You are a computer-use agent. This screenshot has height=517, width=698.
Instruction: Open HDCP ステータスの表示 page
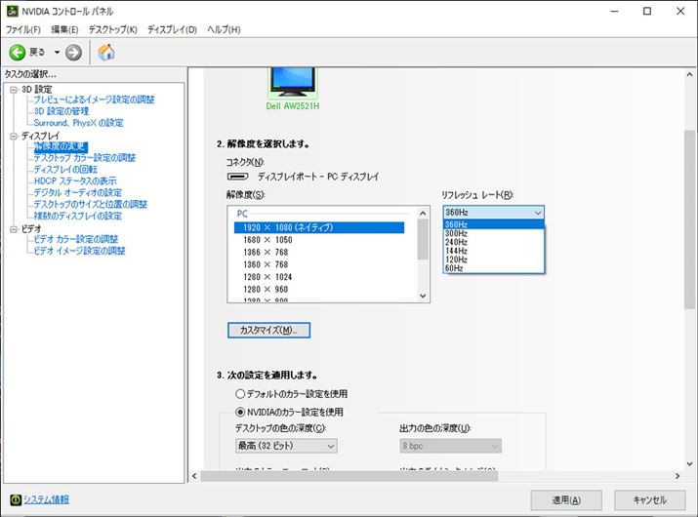(x=75, y=181)
